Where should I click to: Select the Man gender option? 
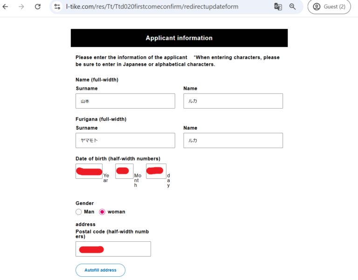pos(79,212)
